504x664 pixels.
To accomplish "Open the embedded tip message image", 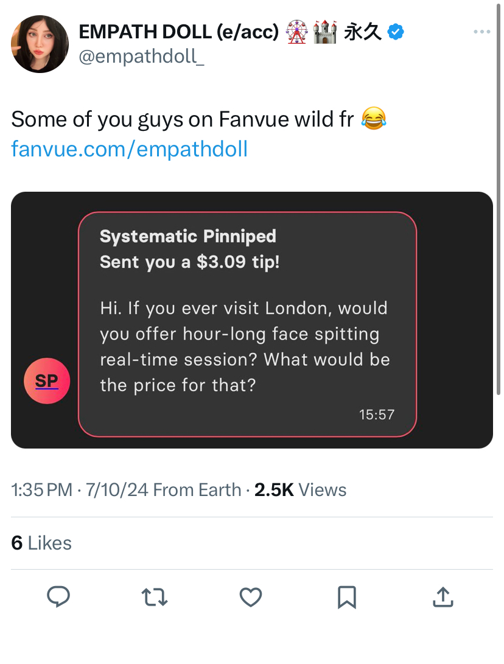I will pyautogui.click(x=252, y=320).
